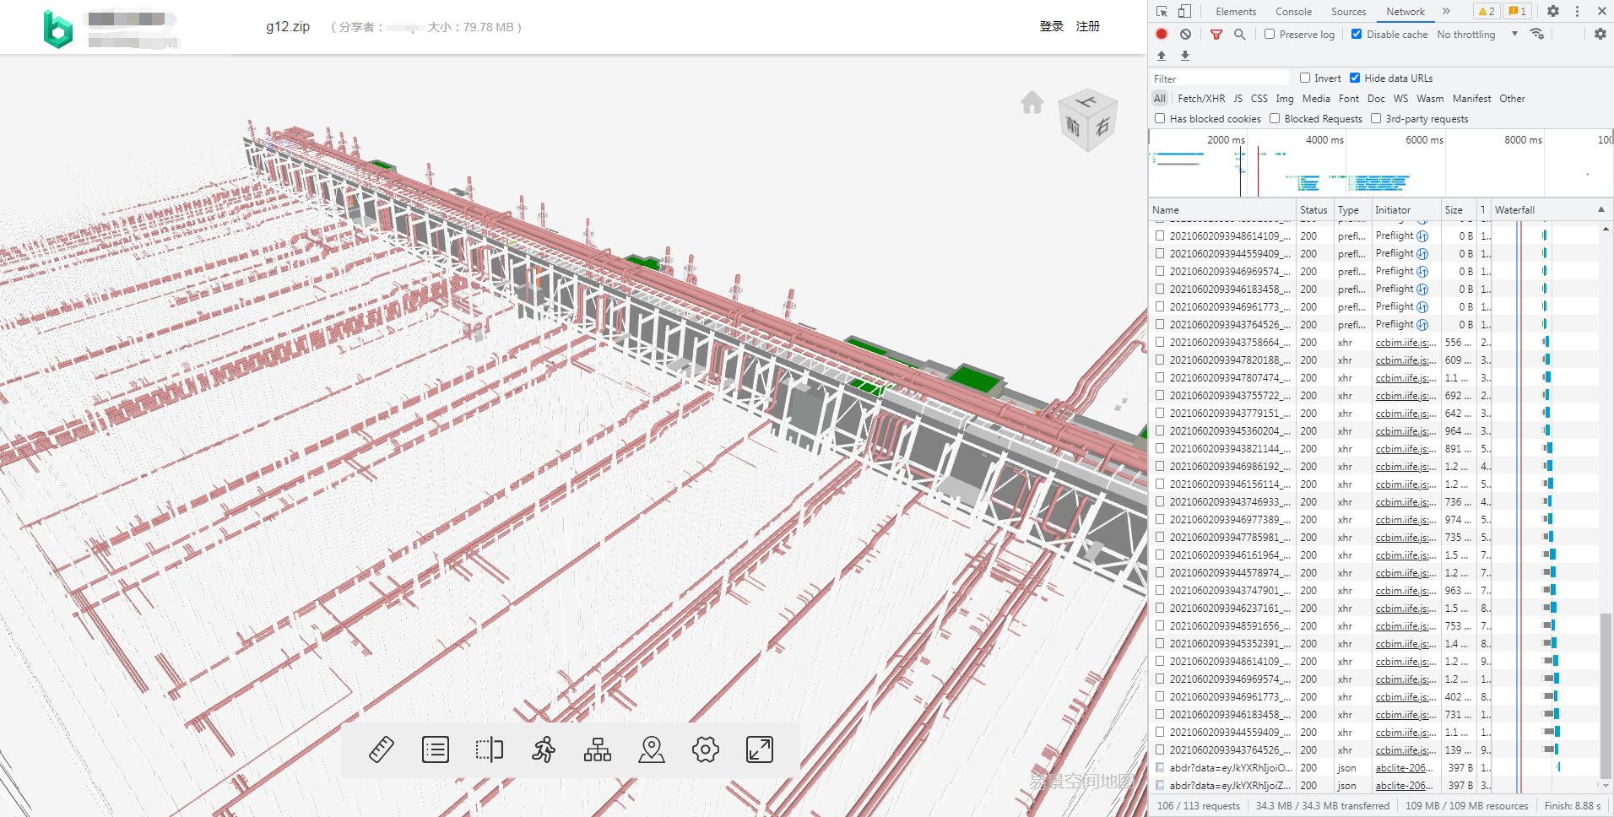Select the measurement ruler tool
This screenshot has height=817, width=1614.
(382, 749)
